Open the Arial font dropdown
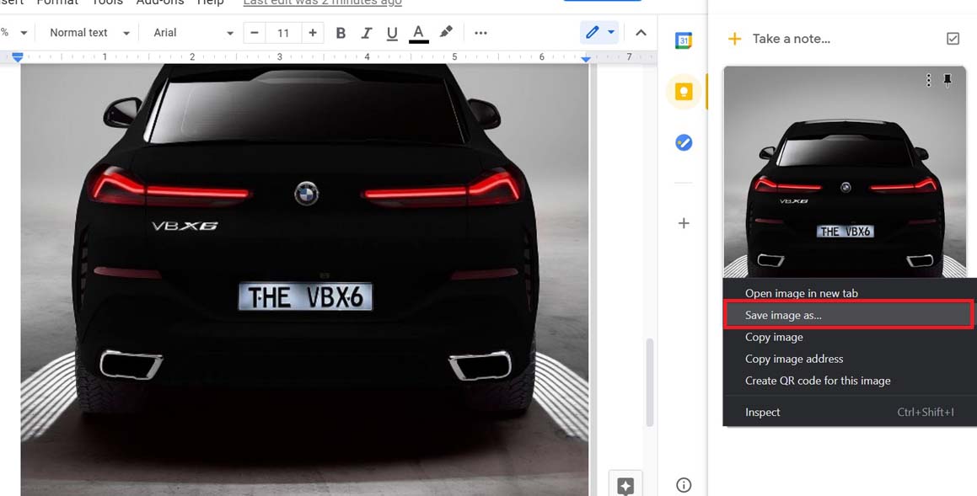977x496 pixels. pyautogui.click(x=193, y=33)
